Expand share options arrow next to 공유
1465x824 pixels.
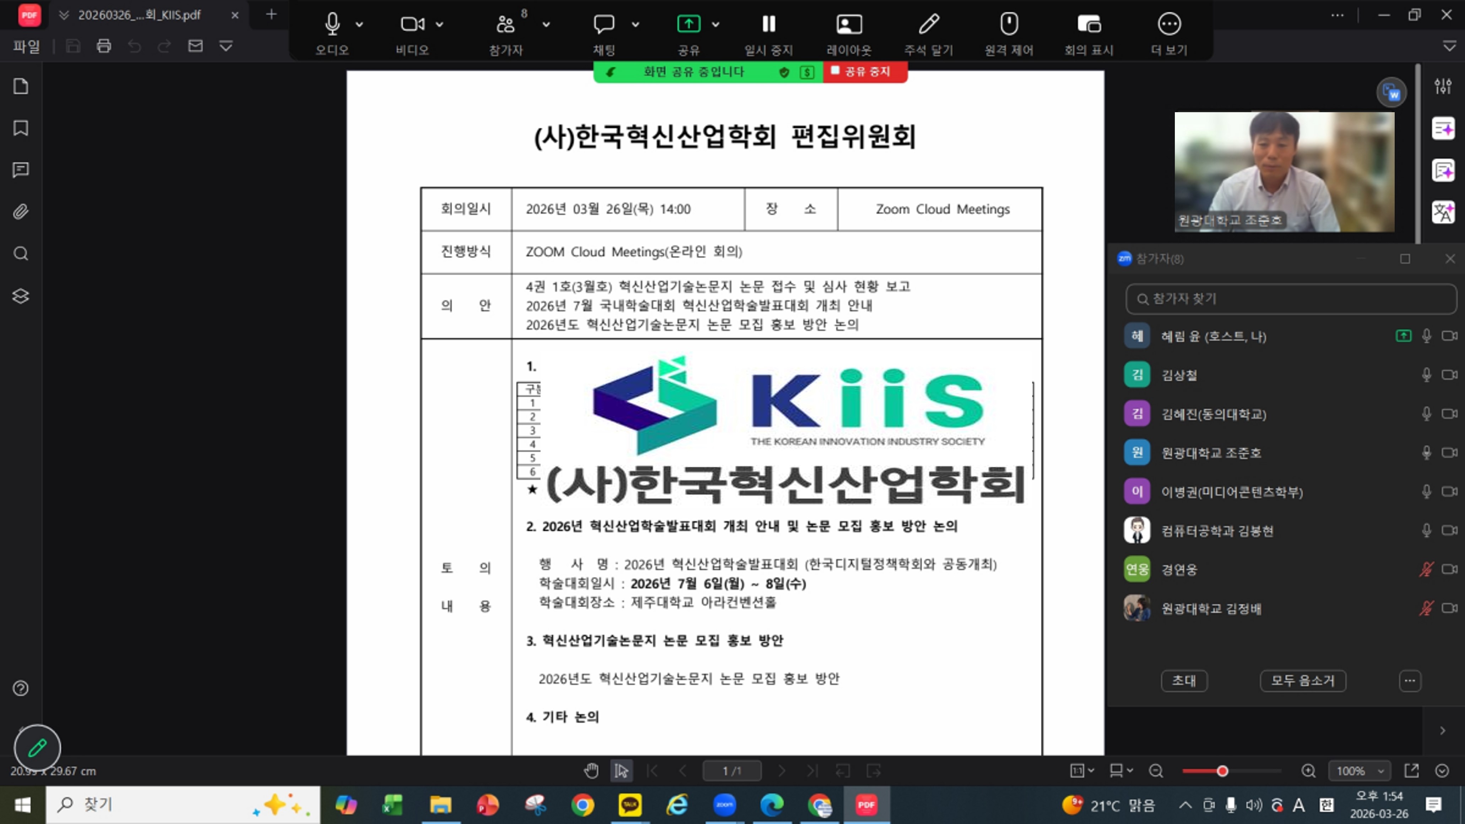click(x=716, y=24)
